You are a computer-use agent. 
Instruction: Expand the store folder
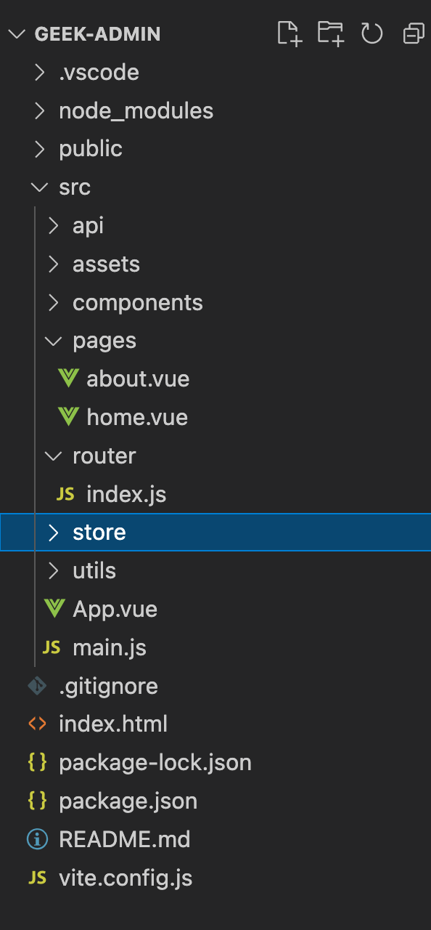54,532
